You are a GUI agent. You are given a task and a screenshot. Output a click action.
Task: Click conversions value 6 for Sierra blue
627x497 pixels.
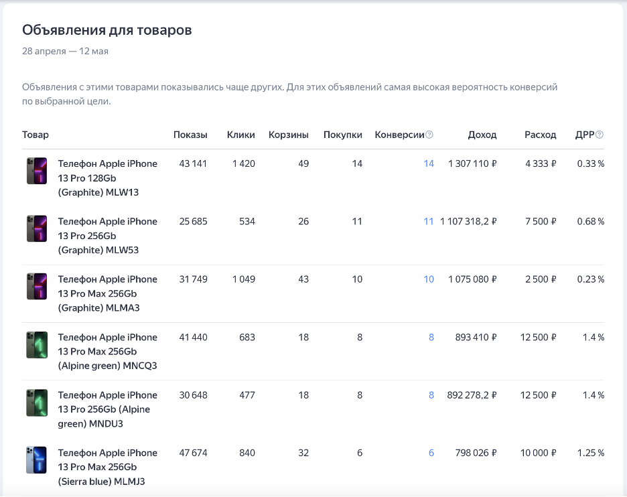pos(431,453)
